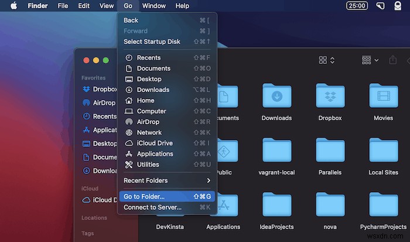Open the Movies folder icon
Image resolution: width=410 pixels, height=242 pixels.
pyautogui.click(x=383, y=97)
